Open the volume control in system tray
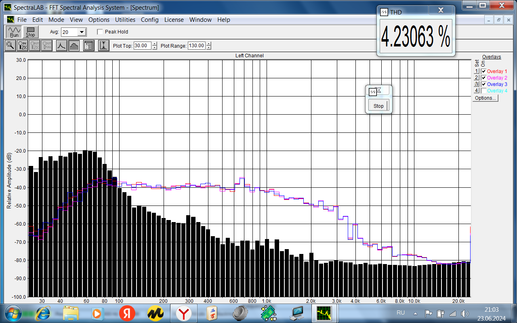Image resolution: width=517 pixels, height=323 pixels. [x=465, y=313]
